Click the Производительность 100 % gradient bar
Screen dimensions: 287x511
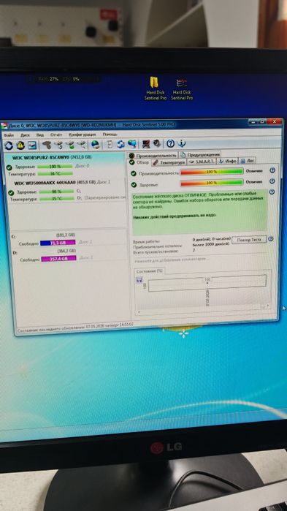(212, 172)
